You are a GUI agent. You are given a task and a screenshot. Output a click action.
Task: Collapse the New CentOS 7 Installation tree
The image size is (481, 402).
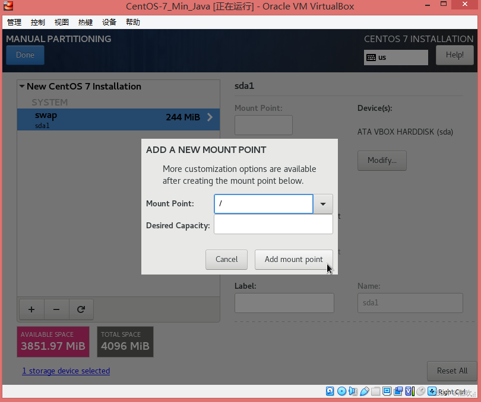22,87
